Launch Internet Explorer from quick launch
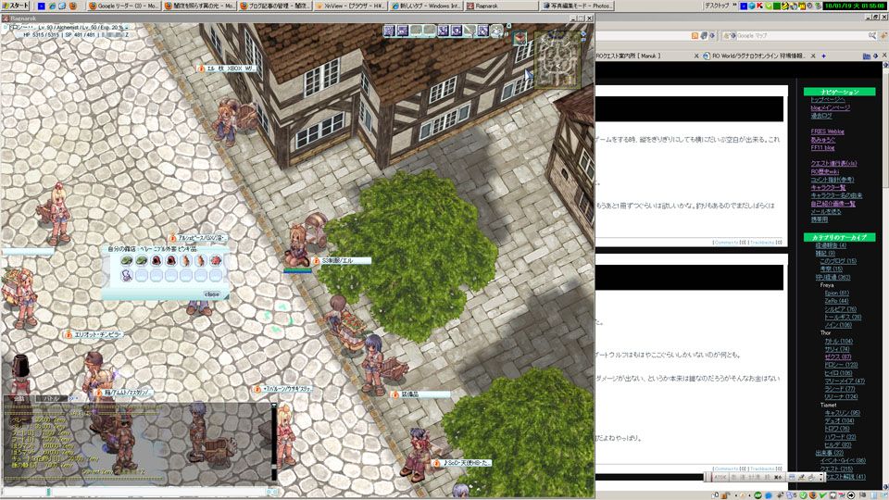Screen dimensions: 889x500 (x=52, y=6)
